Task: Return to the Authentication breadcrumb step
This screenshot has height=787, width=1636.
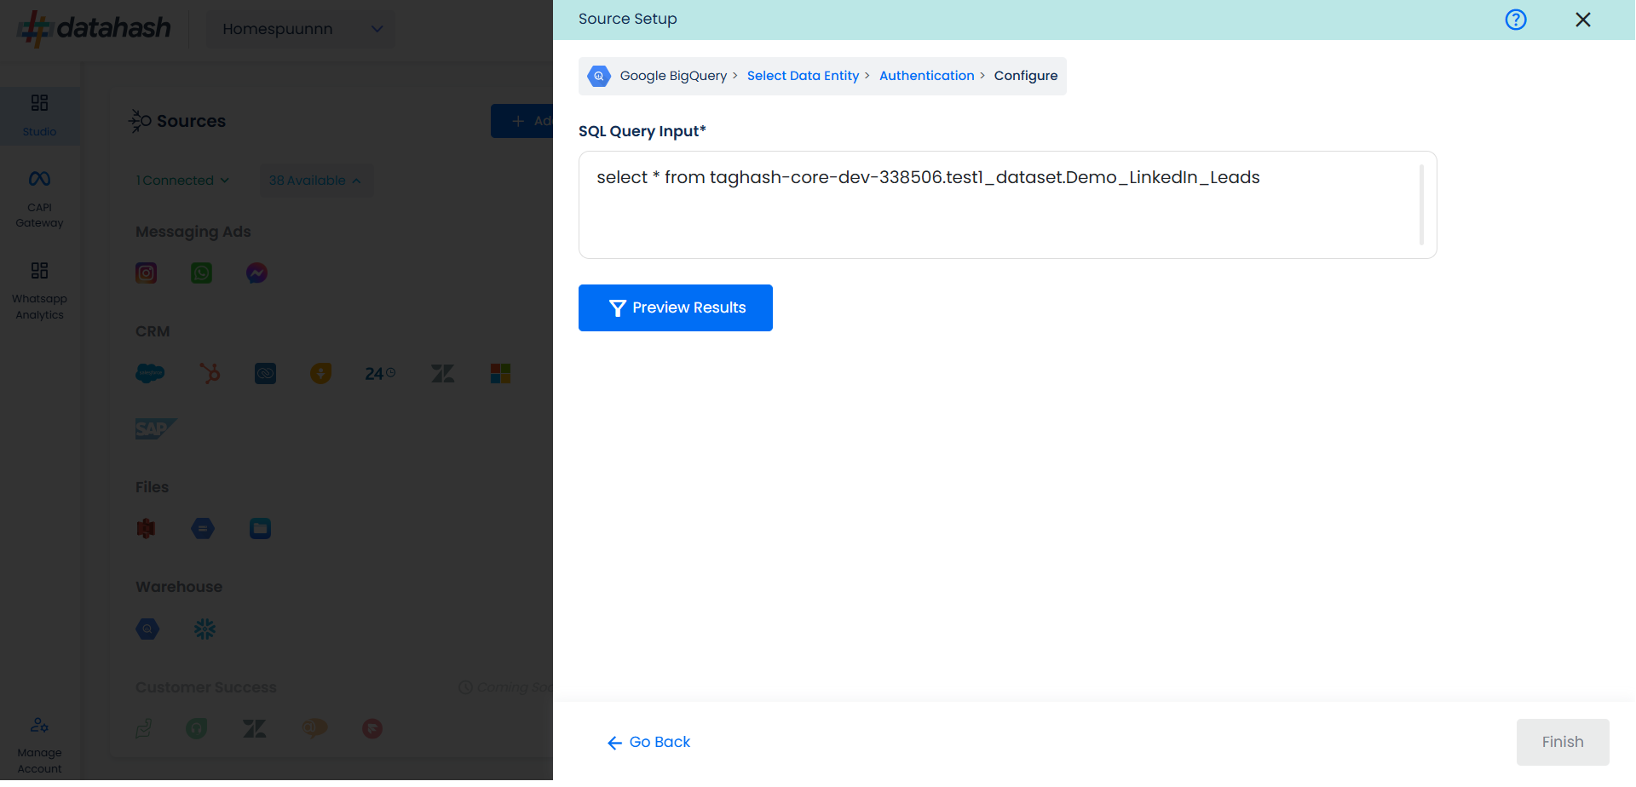Action: (926, 76)
